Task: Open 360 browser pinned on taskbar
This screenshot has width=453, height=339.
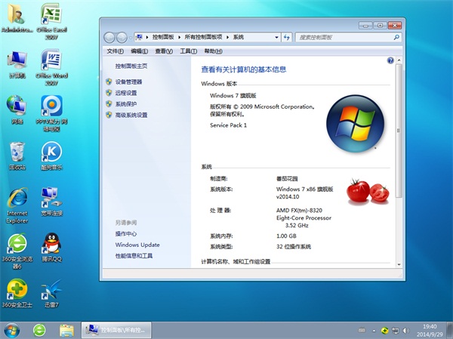Action: pos(39,331)
